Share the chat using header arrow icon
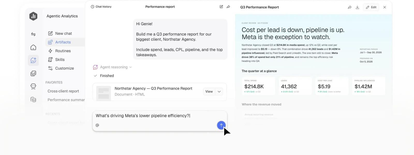The width and height of the screenshot is (414, 155). coord(228,7)
